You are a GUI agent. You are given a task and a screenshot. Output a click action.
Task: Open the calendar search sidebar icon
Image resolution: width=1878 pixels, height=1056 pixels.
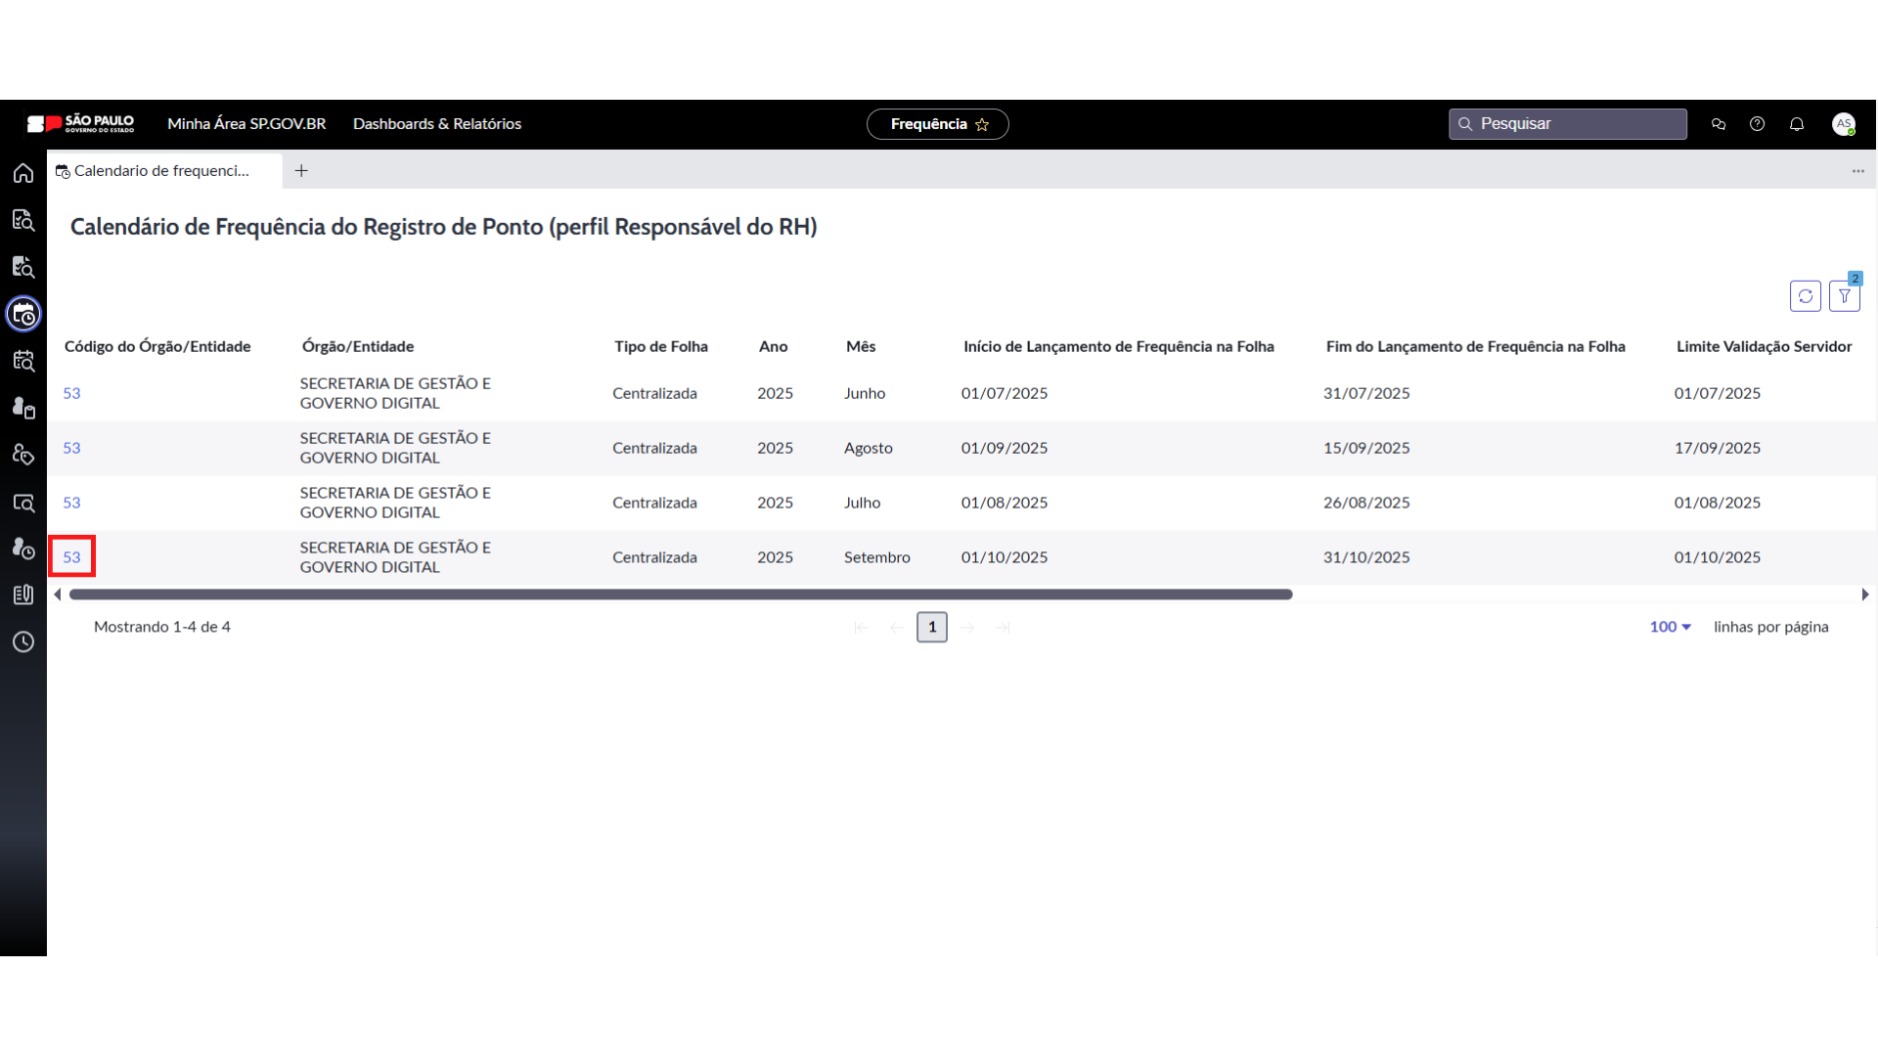23,361
